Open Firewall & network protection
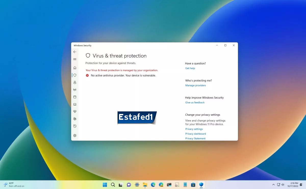 [75, 90]
